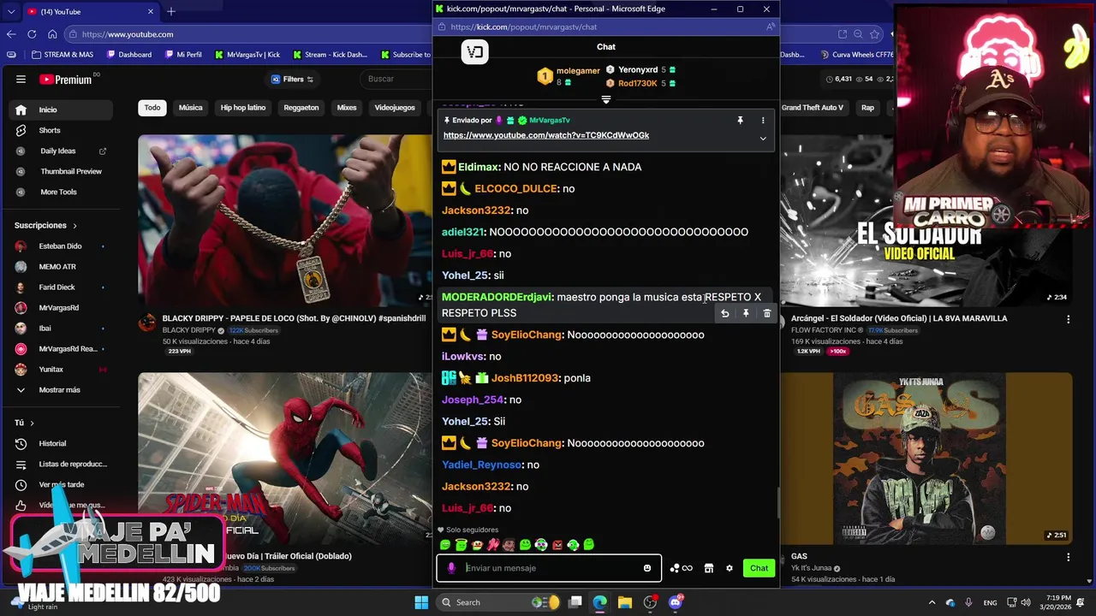Click the purple microphone icon in message box

[451, 568]
